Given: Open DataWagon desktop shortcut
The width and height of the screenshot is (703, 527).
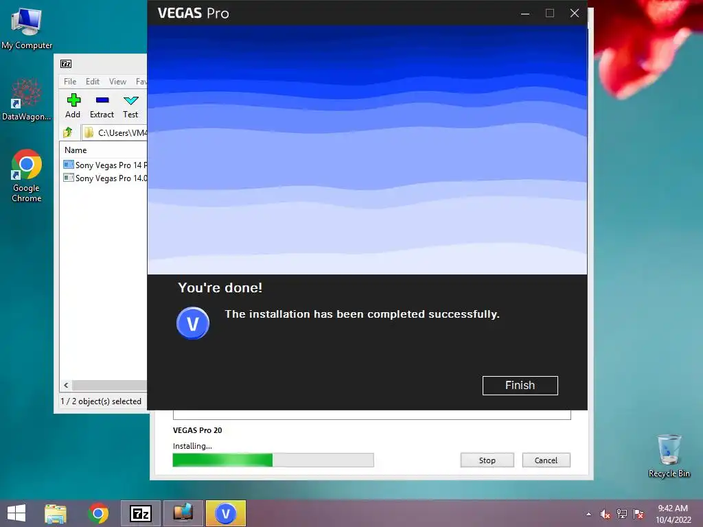Looking at the screenshot, I should [27, 99].
